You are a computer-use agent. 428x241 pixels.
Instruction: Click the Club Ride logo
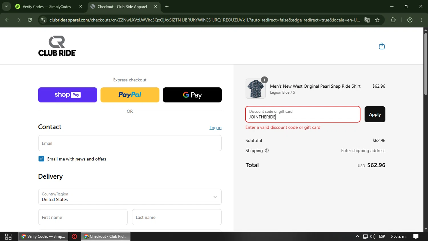point(57,46)
